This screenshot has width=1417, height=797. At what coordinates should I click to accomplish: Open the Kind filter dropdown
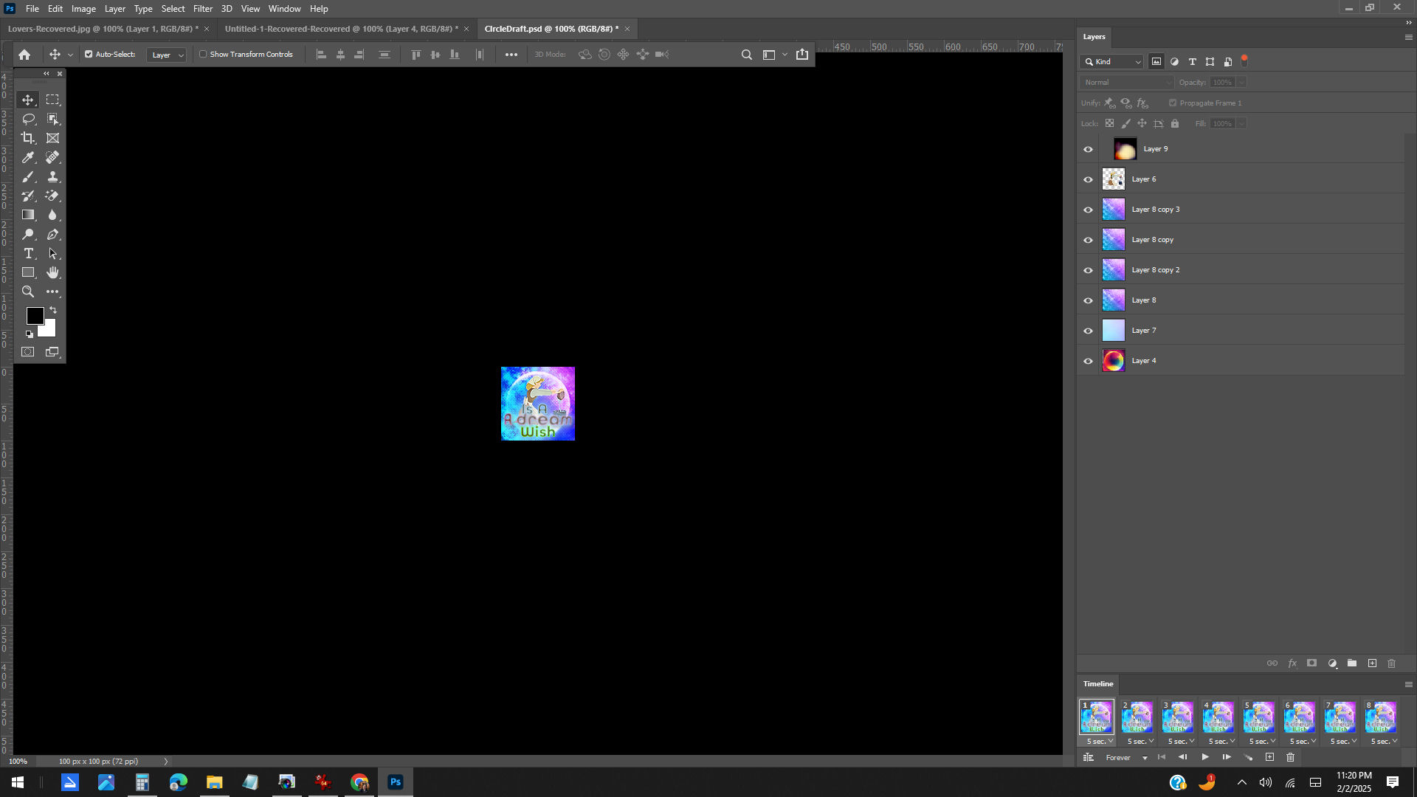[1112, 62]
